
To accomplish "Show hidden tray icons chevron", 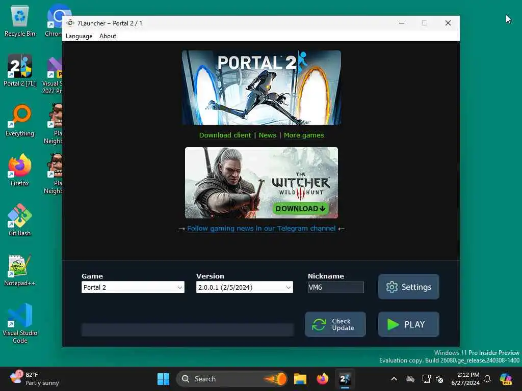I will point(394,379).
